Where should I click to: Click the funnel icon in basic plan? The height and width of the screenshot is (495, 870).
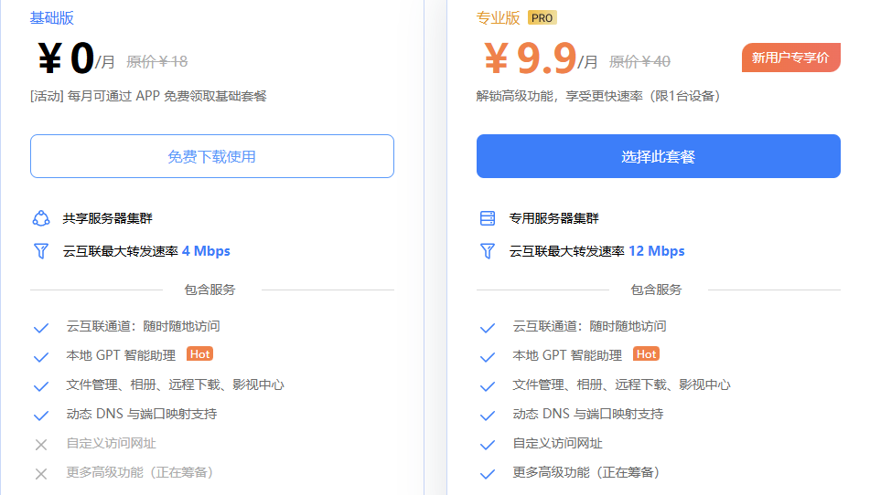click(x=40, y=251)
